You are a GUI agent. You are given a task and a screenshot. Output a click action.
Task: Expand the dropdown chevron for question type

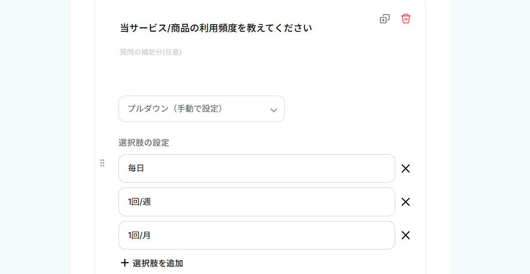click(274, 110)
